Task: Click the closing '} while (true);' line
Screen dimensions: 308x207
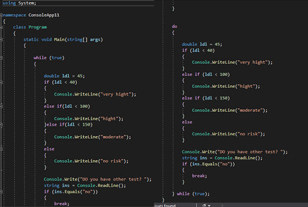Action: (191, 194)
